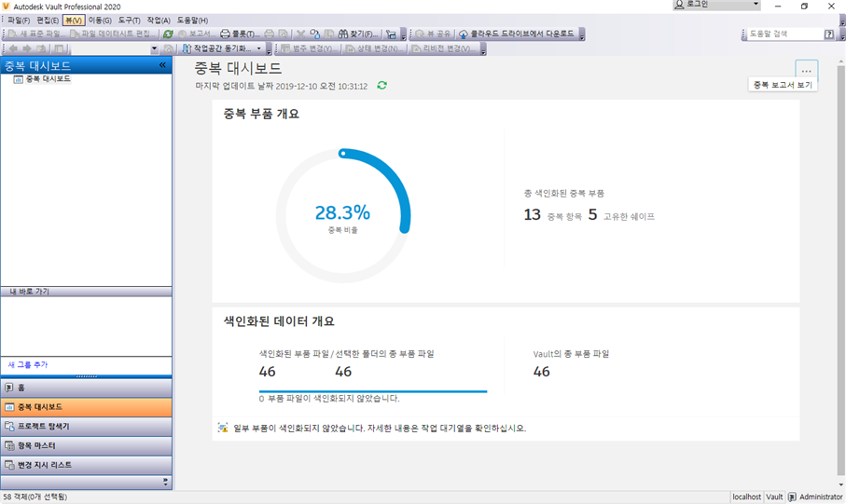Click the 보고서 toolbar button
This screenshot has width=846, height=504.
(x=197, y=34)
